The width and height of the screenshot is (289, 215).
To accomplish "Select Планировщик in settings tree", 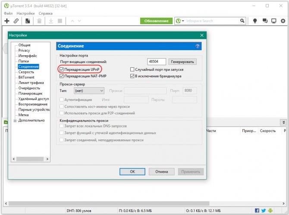I will coord(31,93).
